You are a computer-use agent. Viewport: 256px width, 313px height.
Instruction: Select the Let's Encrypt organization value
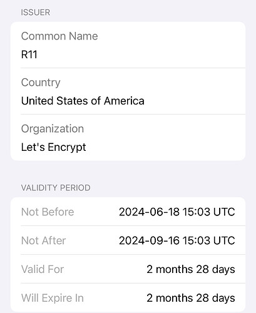53,147
